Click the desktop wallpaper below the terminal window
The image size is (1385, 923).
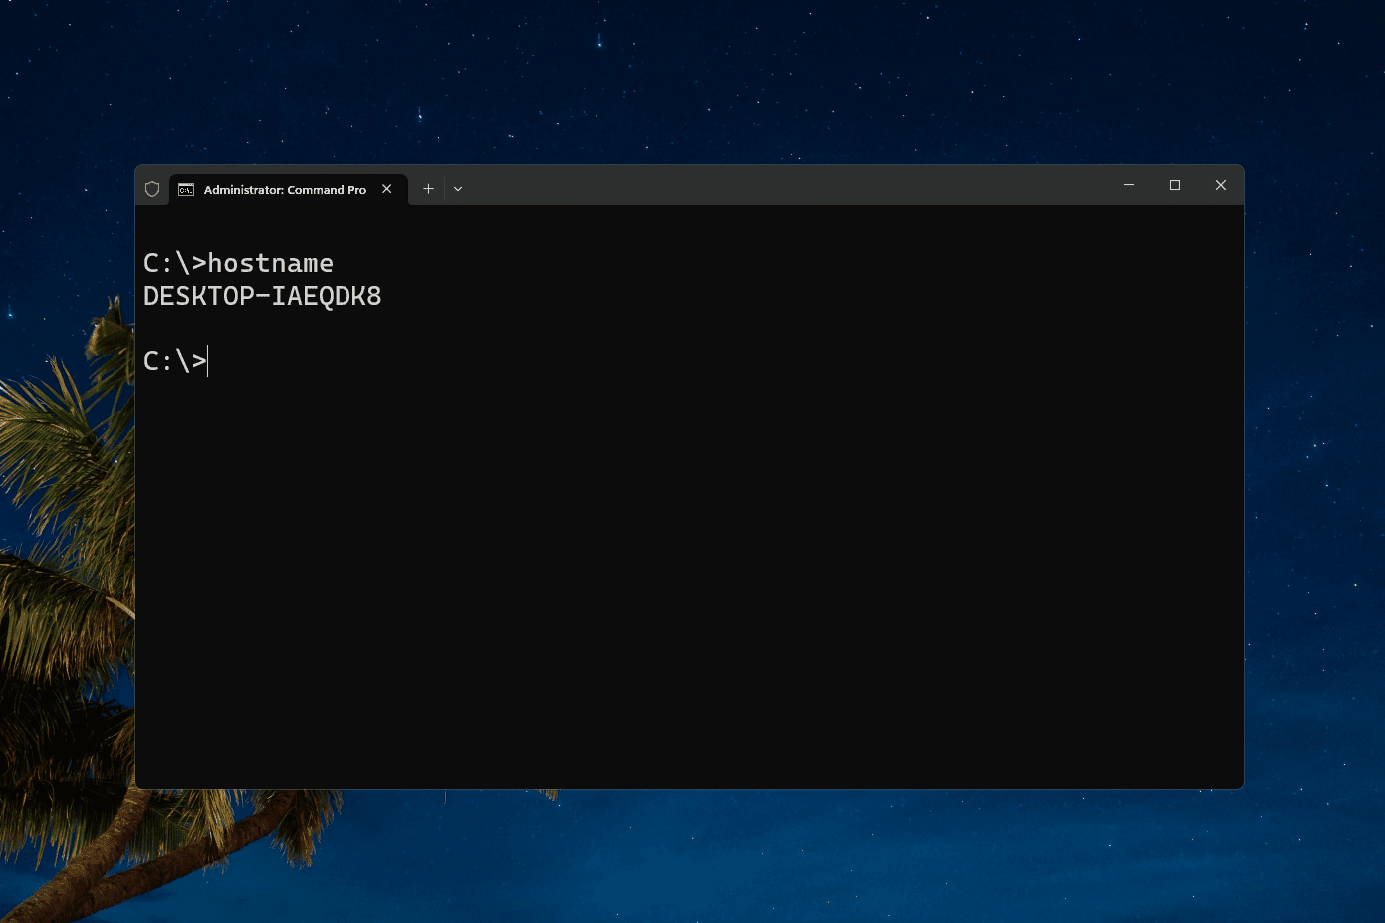click(797, 856)
